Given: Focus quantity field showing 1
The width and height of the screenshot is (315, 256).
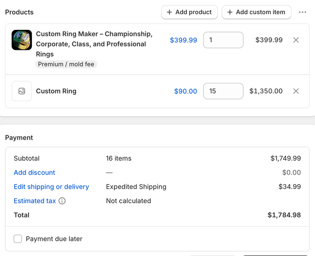Looking at the screenshot, I should [x=223, y=40].
